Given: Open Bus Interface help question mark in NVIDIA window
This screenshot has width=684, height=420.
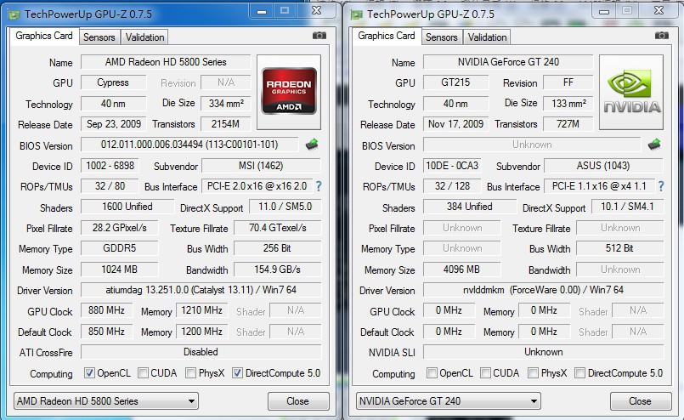Looking at the screenshot, I should coord(661,186).
